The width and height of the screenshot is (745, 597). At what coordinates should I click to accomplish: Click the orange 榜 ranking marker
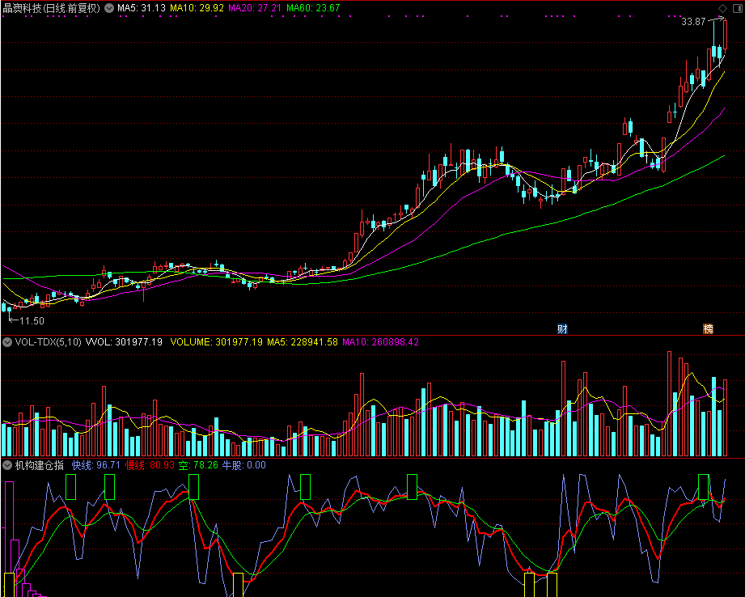pyautogui.click(x=708, y=329)
